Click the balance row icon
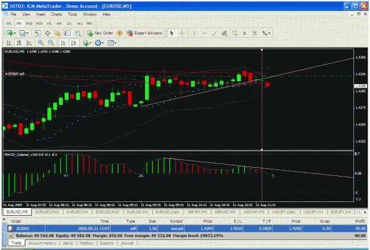Screen dimensions: 370x250 (x=11, y=236)
